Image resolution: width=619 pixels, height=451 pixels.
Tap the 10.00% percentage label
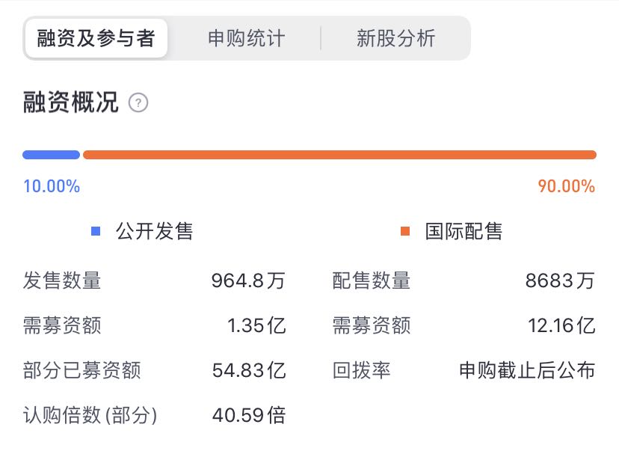52,186
